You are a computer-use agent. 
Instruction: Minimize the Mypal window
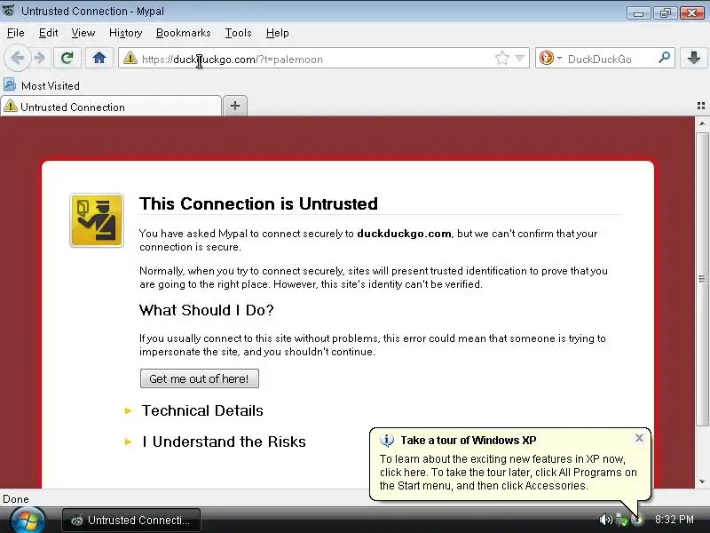[x=638, y=12]
